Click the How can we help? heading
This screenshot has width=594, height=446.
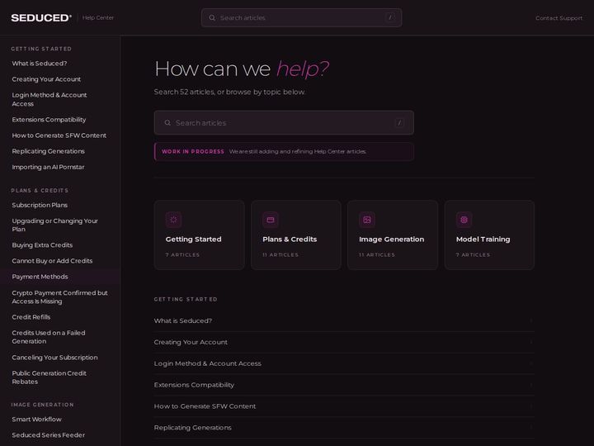click(242, 69)
